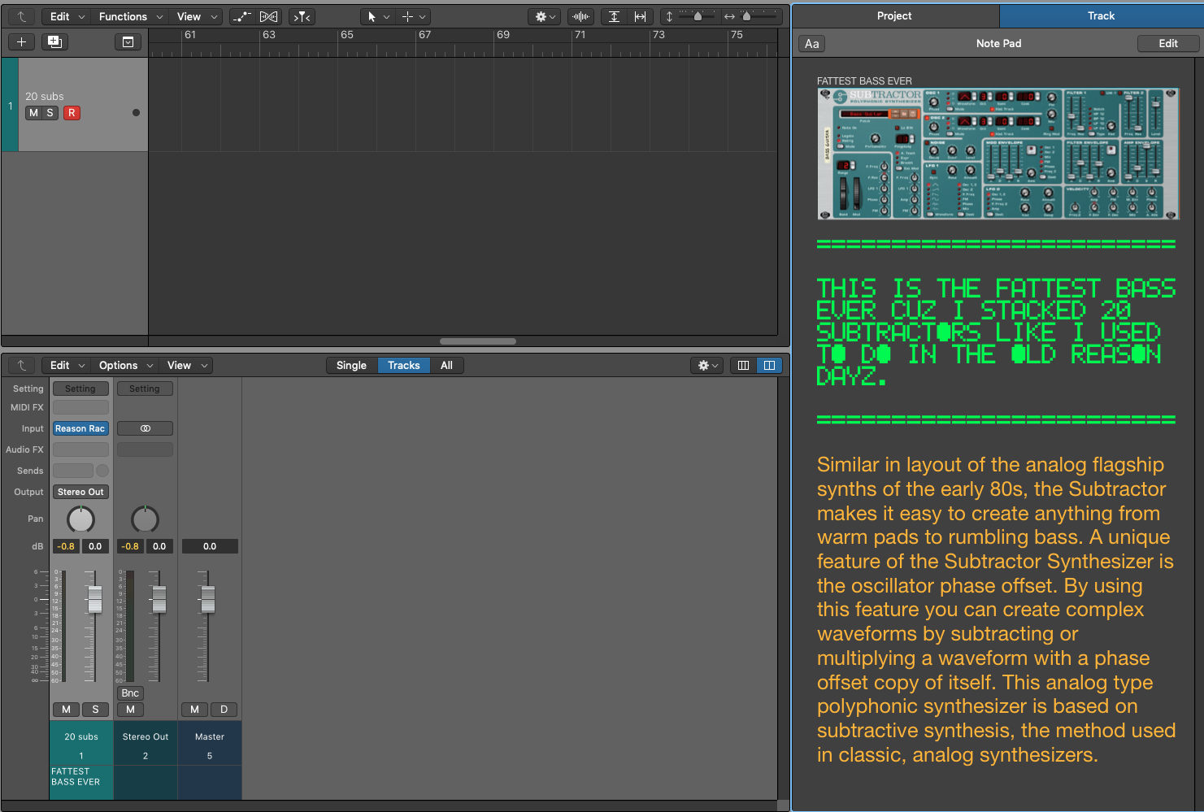This screenshot has height=812, width=1204.
Task: Click Setting button on Stereo Out strip
Action: click(x=145, y=389)
